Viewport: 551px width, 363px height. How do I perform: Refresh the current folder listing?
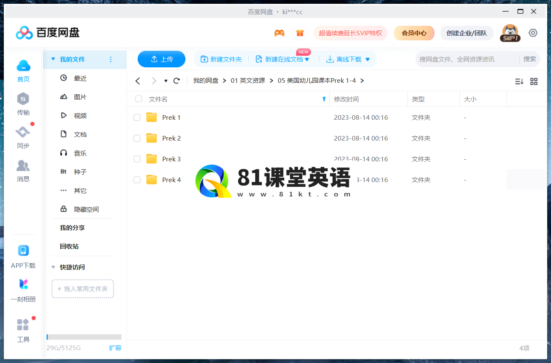[x=176, y=81]
